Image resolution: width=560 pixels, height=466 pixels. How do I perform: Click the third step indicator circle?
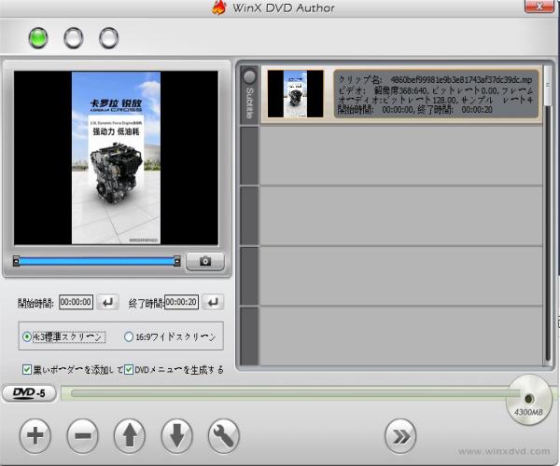pyautogui.click(x=108, y=38)
